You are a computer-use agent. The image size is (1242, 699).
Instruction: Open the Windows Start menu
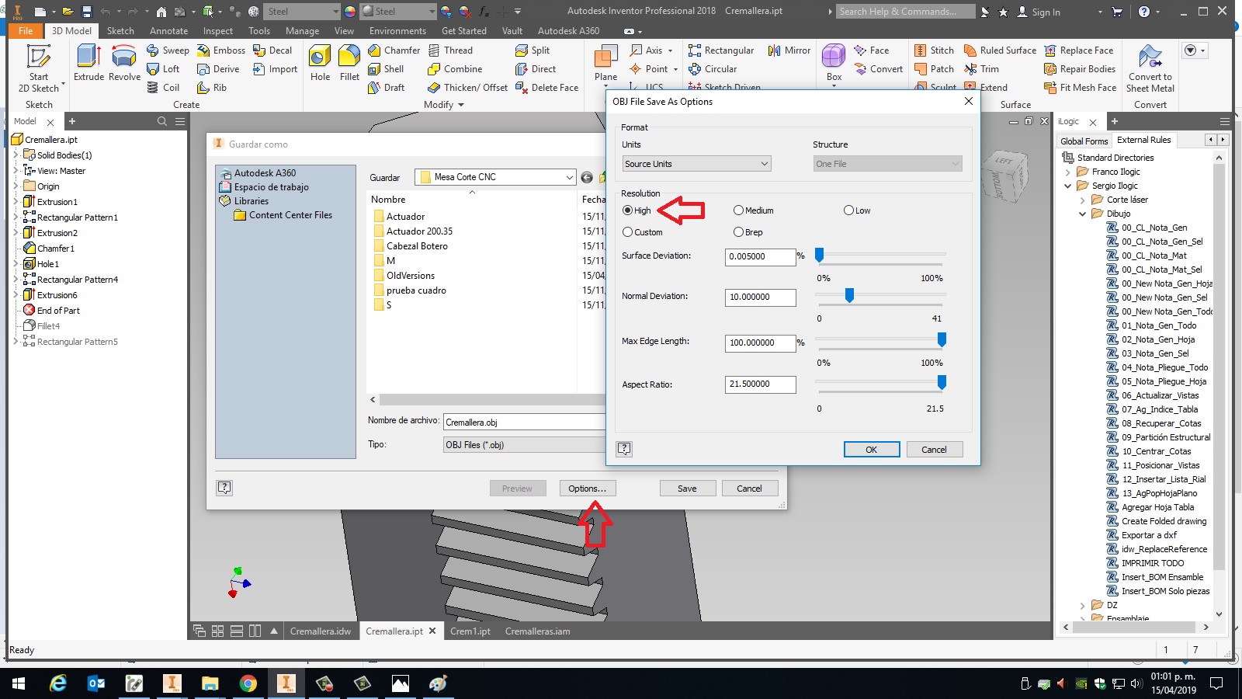[x=19, y=683]
